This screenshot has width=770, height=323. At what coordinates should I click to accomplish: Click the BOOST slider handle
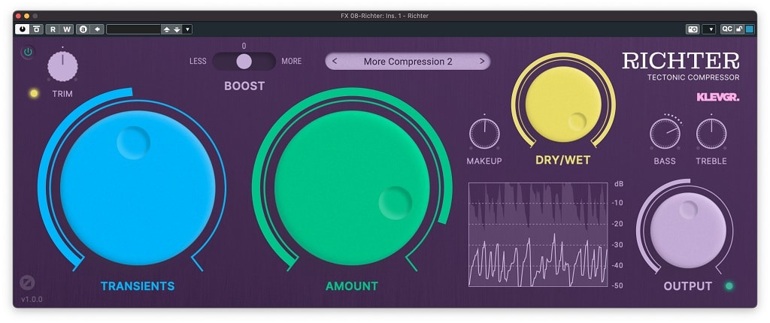click(244, 62)
